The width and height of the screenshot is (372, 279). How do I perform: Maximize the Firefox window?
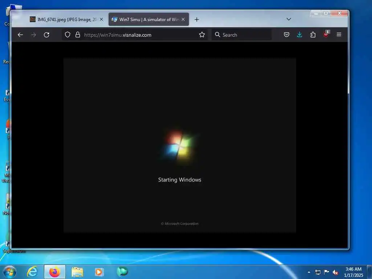[x=326, y=13]
